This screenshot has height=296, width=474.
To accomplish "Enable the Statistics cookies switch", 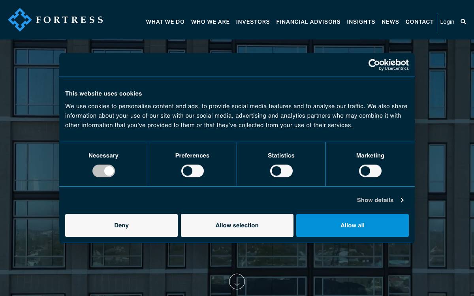I will tap(281, 171).
